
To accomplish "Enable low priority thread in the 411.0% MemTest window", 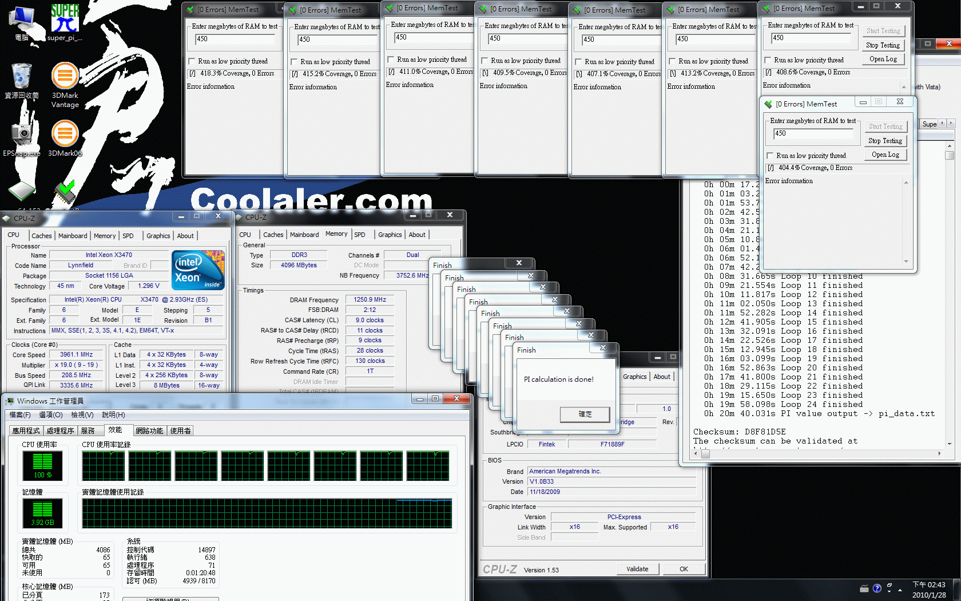I will click(391, 60).
